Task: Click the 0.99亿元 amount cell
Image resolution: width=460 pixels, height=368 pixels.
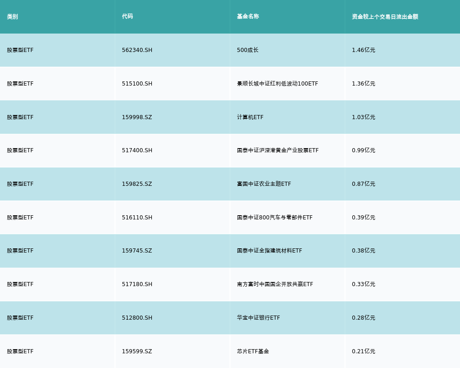Action: (x=363, y=150)
